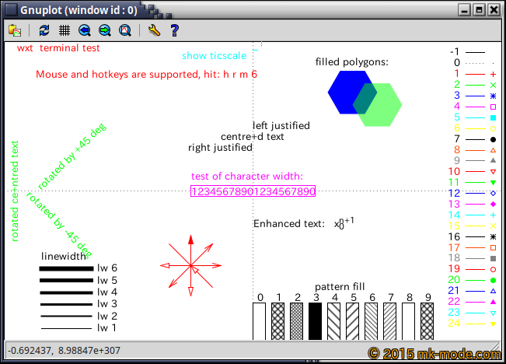Close the Gnuplot window

pyautogui.click(x=494, y=10)
